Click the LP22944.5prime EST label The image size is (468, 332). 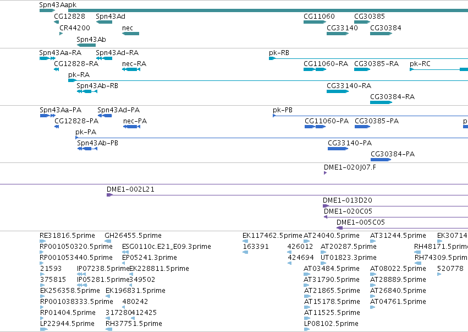click(67, 324)
